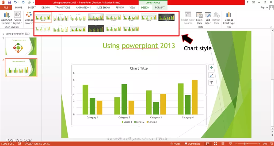Switch to Reading view
The height and width of the screenshot is (146, 274).
coord(223,144)
